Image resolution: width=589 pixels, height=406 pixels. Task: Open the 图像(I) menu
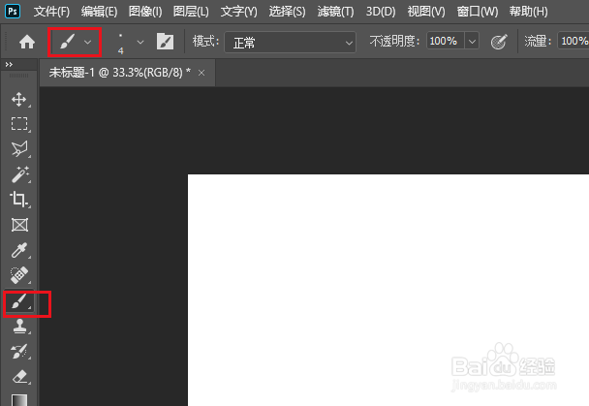(145, 12)
